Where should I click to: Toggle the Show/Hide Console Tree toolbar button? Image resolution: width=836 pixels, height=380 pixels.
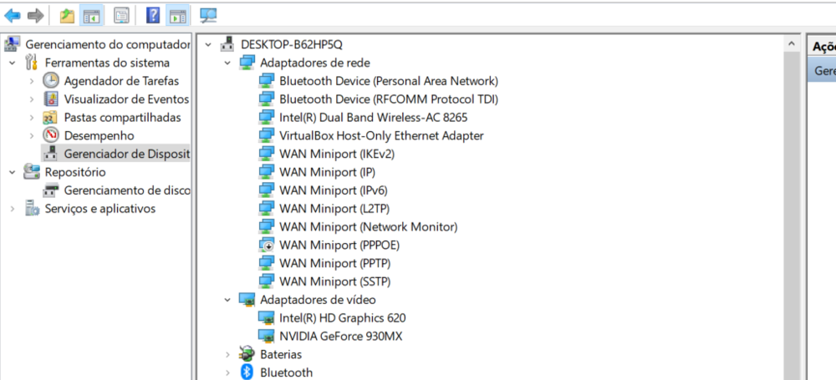[92, 15]
